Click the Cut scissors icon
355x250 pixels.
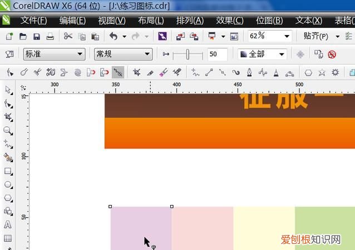point(68,37)
